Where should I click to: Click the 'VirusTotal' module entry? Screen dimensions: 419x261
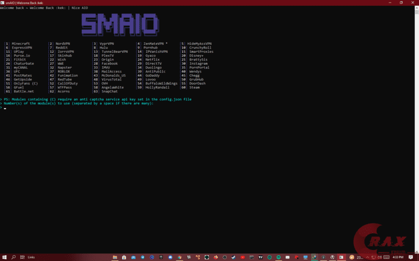pyautogui.click(x=112, y=80)
